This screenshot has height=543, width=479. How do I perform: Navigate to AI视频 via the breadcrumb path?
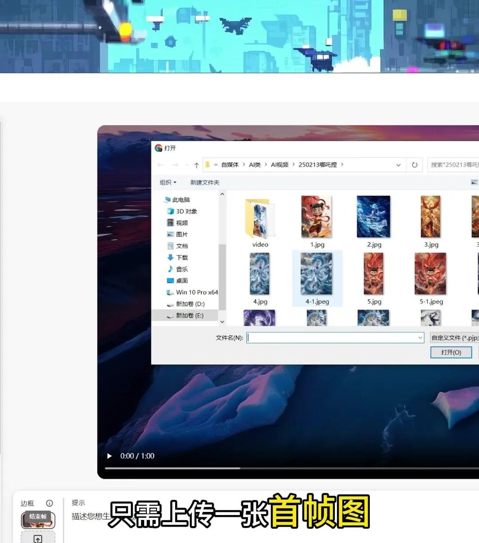pyautogui.click(x=280, y=165)
